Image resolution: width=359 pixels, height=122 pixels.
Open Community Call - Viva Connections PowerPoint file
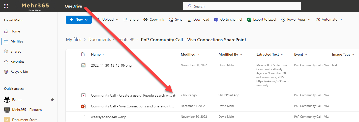point(132,106)
